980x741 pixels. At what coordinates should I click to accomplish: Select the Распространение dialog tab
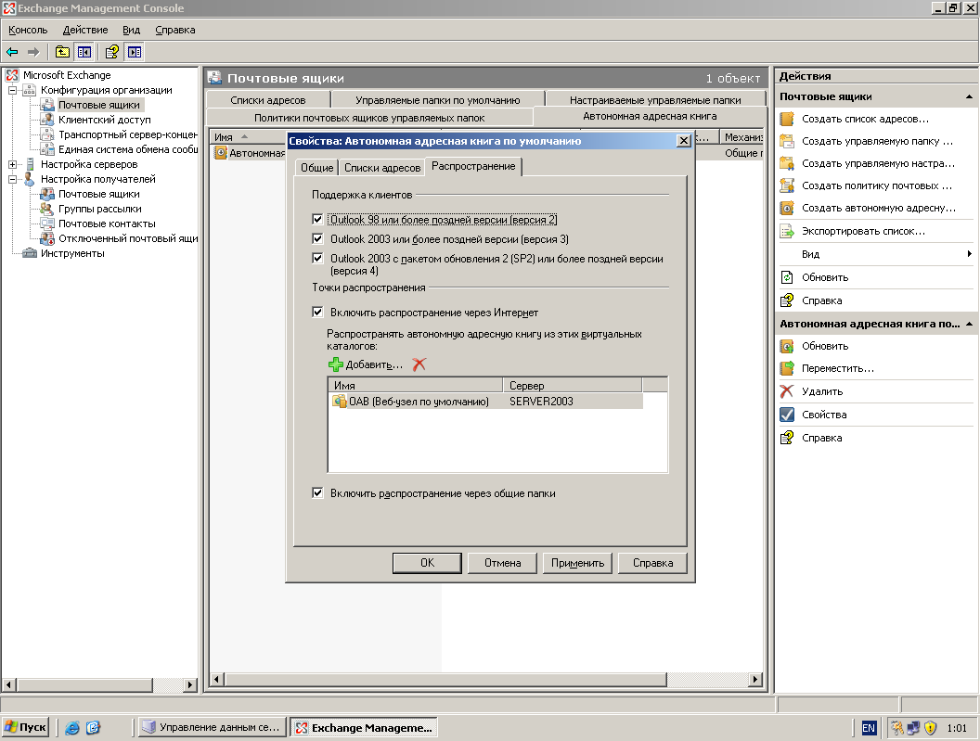473,166
